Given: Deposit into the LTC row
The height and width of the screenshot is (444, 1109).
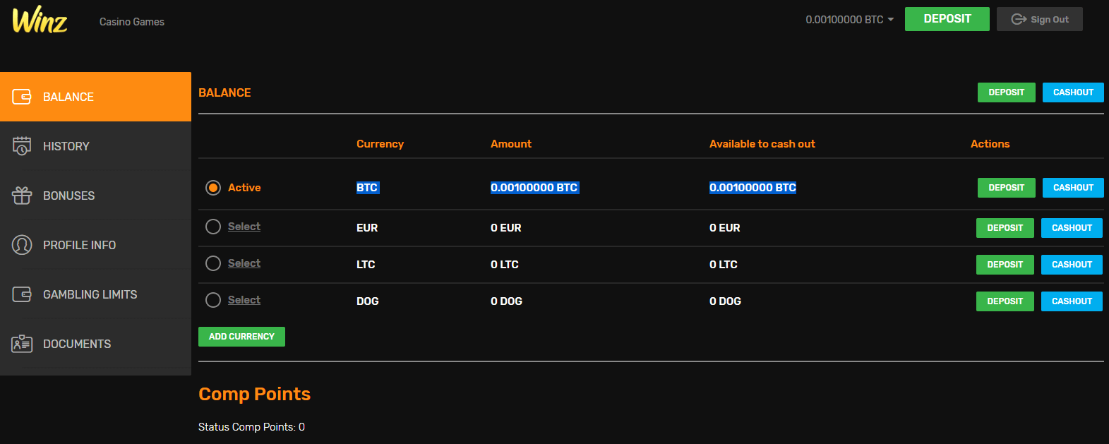Looking at the screenshot, I should [x=1005, y=265].
